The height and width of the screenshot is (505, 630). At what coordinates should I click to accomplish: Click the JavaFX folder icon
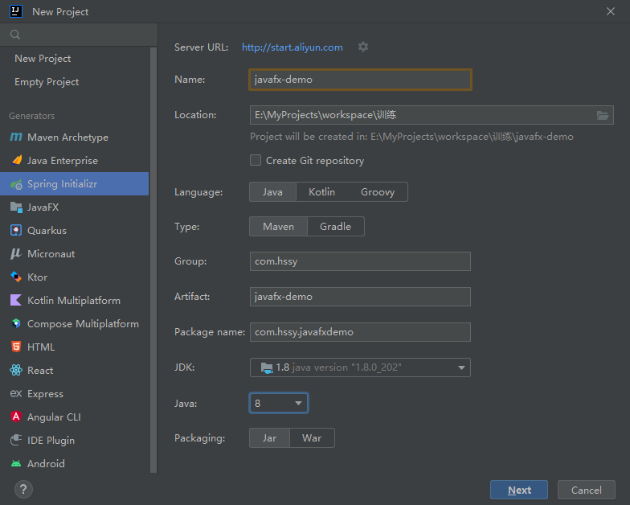point(16,207)
